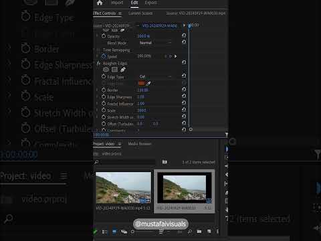321x241 pixels.
Task: Open the Blend Mode dropdown
Action: point(155,43)
